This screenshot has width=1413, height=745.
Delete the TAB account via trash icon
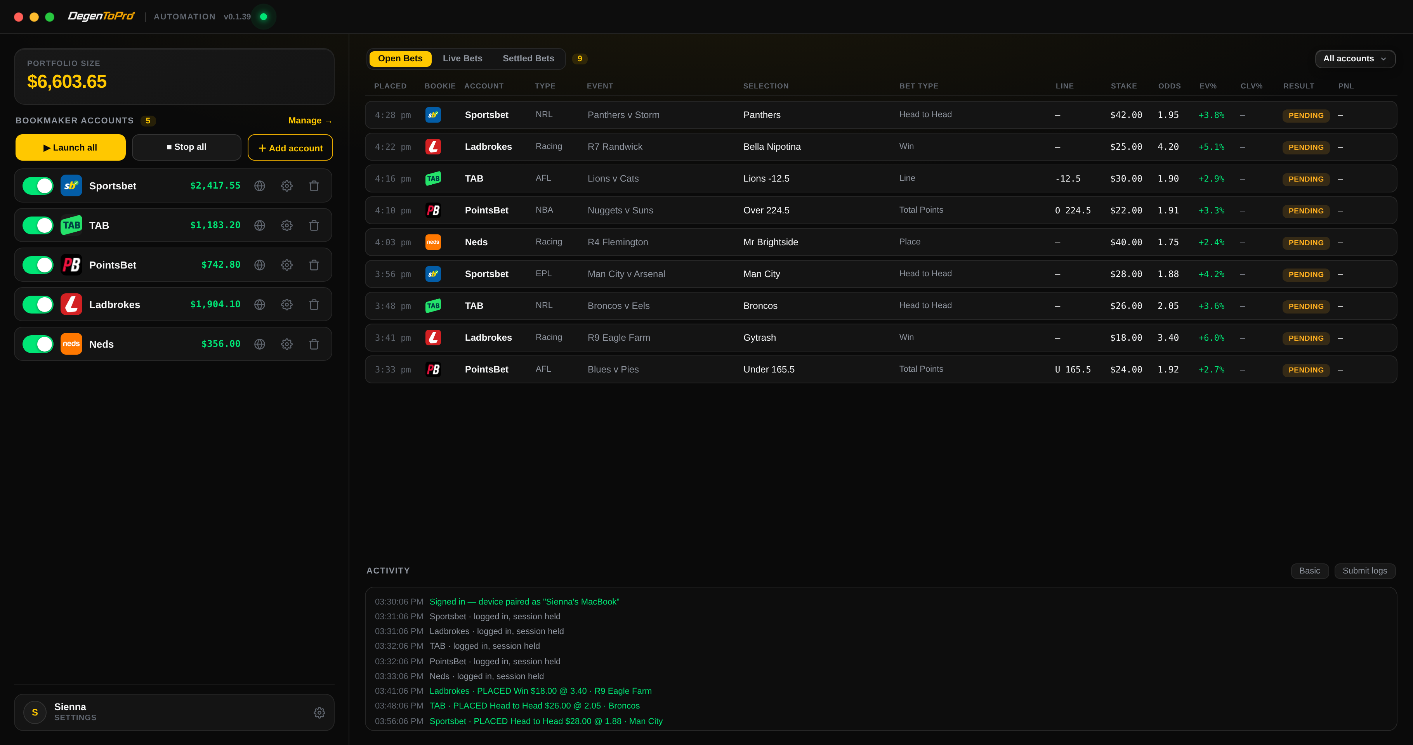coord(314,225)
